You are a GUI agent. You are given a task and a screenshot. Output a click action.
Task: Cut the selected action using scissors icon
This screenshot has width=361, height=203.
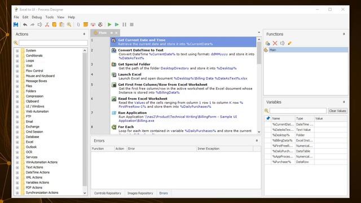pyautogui.click(x=47, y=25)
